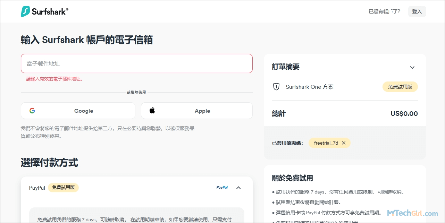
Task: Click the 關於免費試用 heading
Action: click(x=292, y=178)
